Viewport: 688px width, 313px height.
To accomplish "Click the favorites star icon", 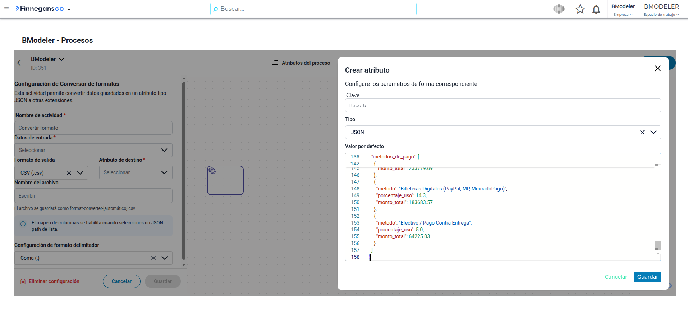I will point(580,9).
